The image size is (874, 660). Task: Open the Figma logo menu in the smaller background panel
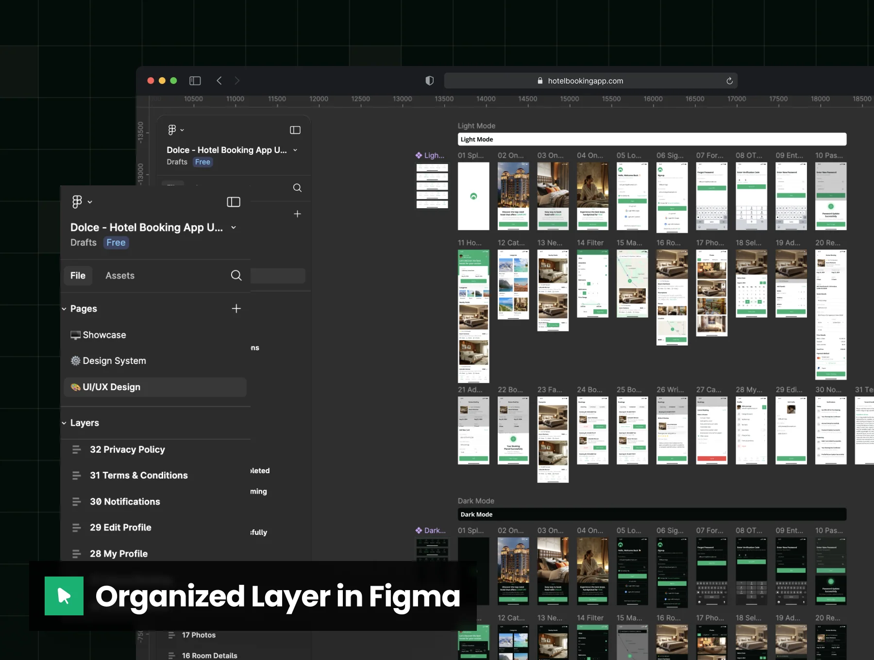[176, 130]
